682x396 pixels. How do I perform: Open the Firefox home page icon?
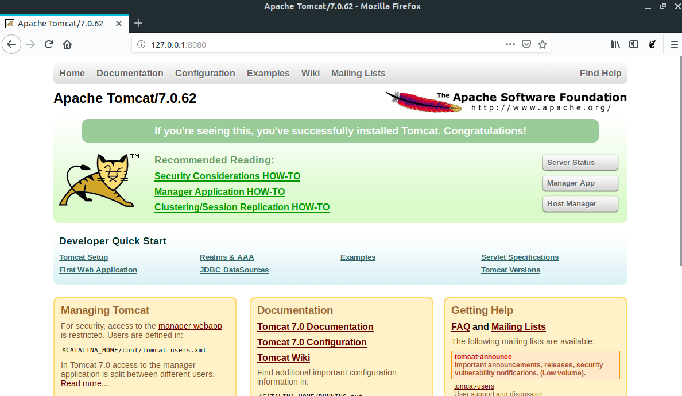pyautogui.click(x=67, y=44)
